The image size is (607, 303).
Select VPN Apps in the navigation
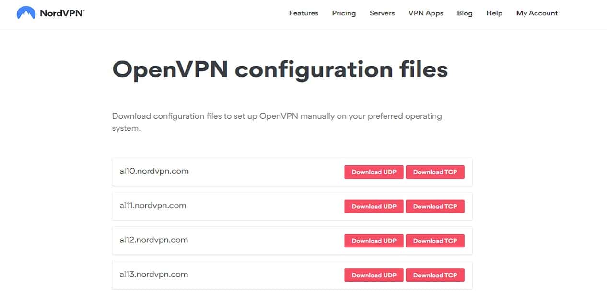[426, 13]
